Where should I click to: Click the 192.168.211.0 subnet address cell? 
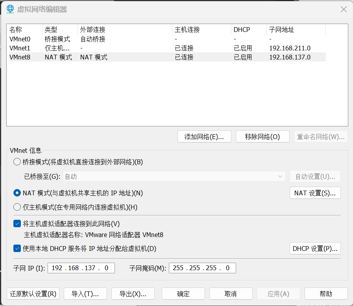click(x=290, y=48)
